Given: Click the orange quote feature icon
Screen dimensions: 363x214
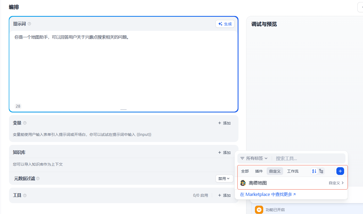Looking at the screenshot, I should click(x=259, y=209).
